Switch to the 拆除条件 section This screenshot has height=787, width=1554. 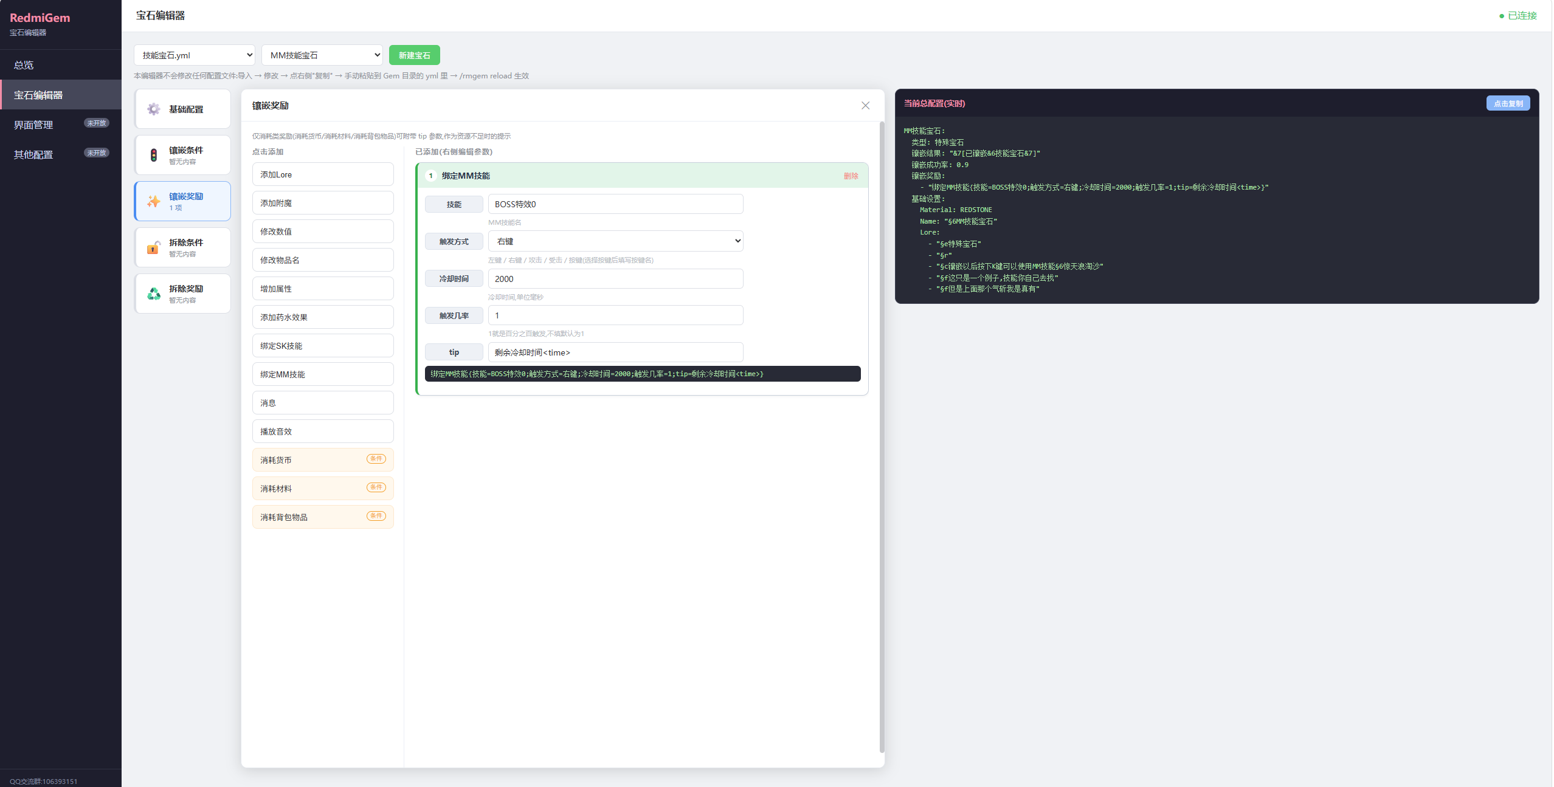[182, 247]
